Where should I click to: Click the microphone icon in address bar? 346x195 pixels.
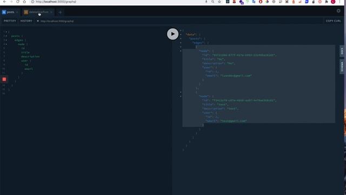pyautogui.click(x=206, y=2)
